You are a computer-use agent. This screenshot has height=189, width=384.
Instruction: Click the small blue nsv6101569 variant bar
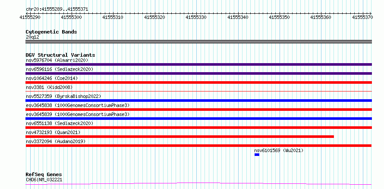[x=257, y=155]
